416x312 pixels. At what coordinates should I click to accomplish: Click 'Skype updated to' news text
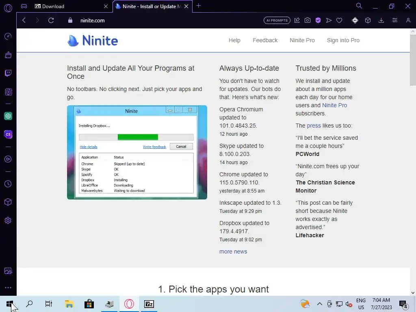point(241,146)
